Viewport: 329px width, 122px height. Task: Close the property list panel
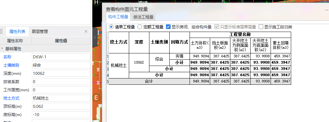[x=86, y=32]
